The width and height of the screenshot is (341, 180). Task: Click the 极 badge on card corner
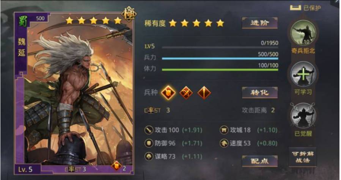[x=129, y=14]
